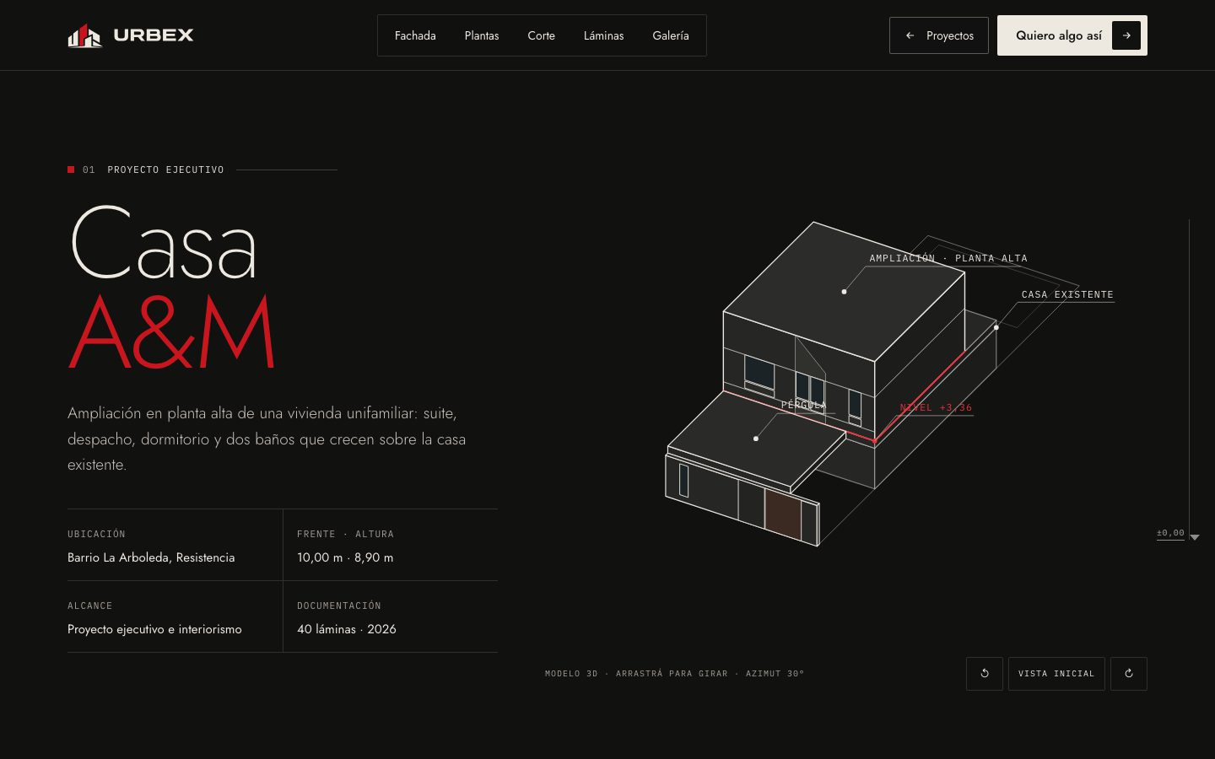Click the Proyecto Ejecutivo section heading

[165, 170]
